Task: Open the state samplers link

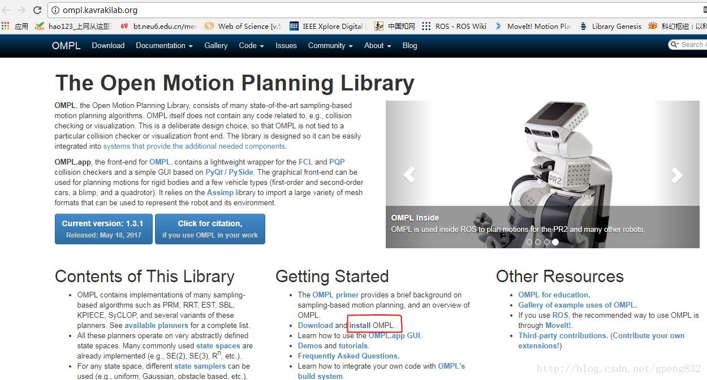Action: coord(200,366)
